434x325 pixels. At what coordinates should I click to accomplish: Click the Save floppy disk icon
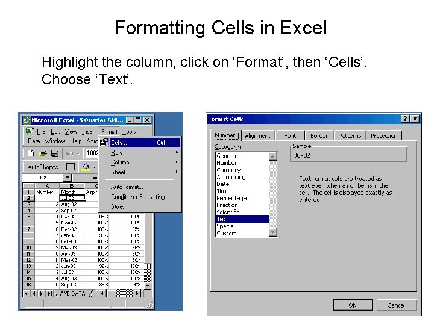[55, 153]
